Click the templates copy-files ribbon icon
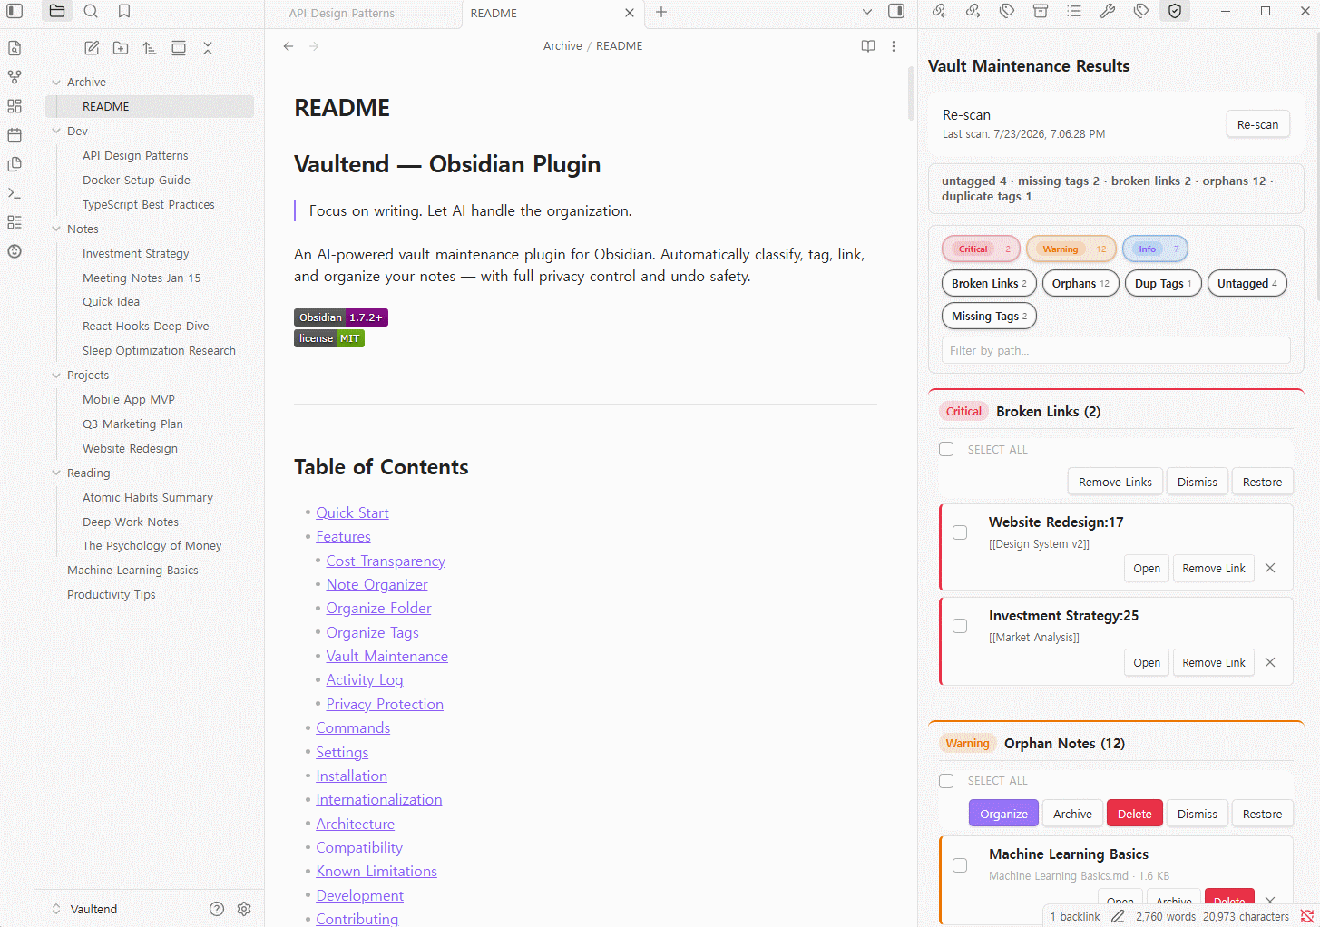 tap(15, 164)
